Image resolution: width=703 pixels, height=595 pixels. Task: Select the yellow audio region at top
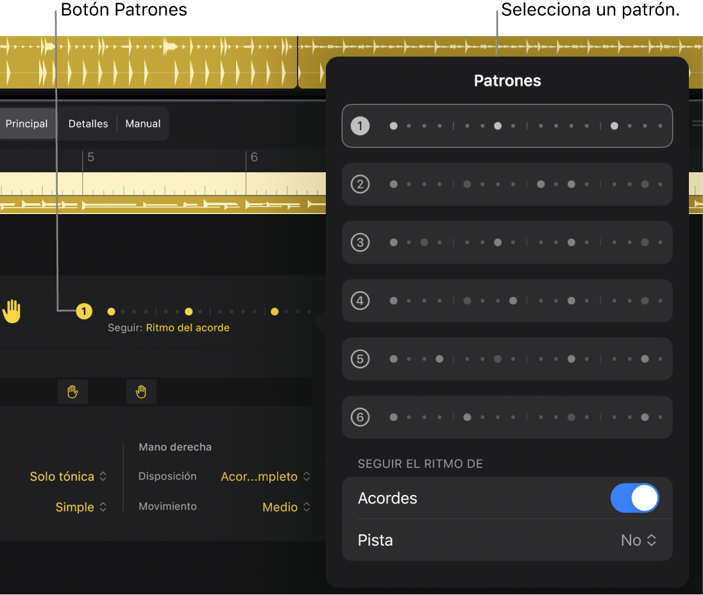coord(148,63)
